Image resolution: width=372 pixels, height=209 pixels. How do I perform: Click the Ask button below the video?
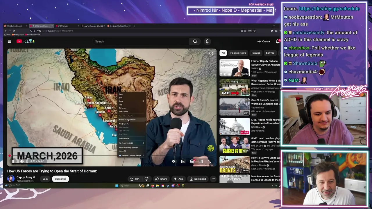178,179
